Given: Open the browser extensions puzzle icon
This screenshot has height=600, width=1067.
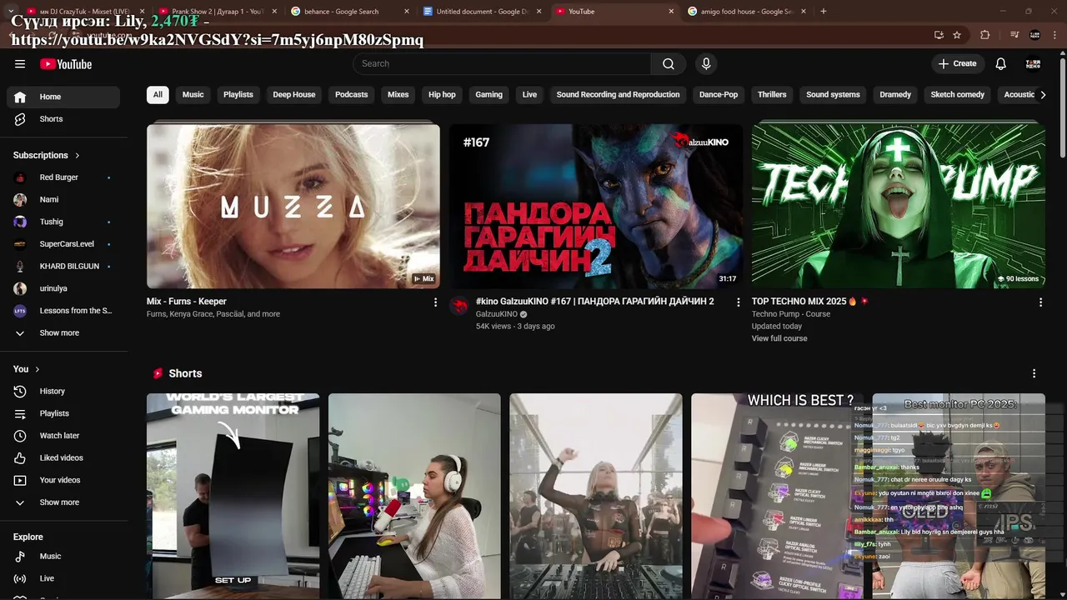Looking at the screenshot, I should (x=985, y=35).
